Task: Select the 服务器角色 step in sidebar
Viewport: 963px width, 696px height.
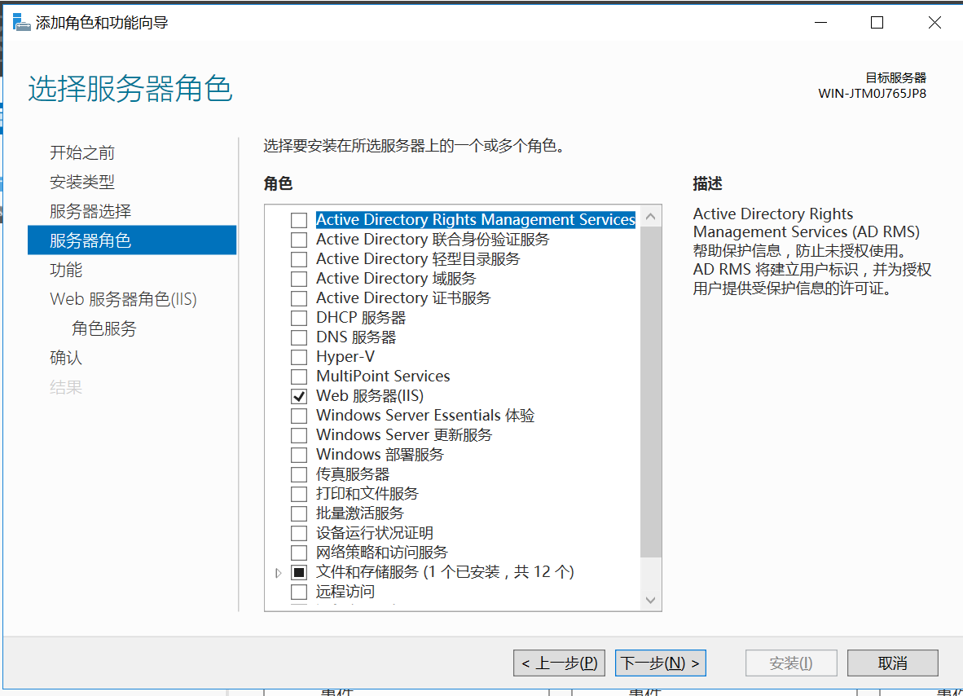Action: [x=132, y=240]
